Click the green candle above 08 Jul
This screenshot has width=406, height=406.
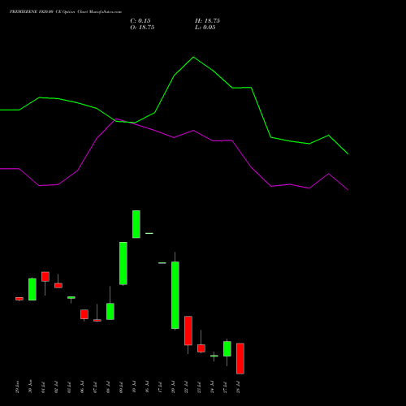click(x=110, y=311)
